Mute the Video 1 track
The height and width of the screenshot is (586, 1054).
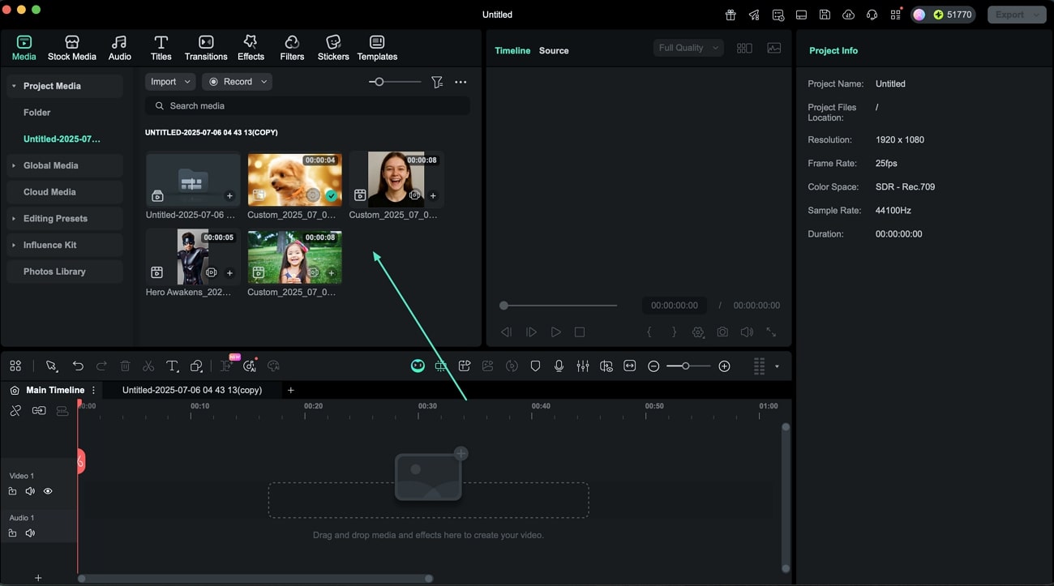pos(30,491)
